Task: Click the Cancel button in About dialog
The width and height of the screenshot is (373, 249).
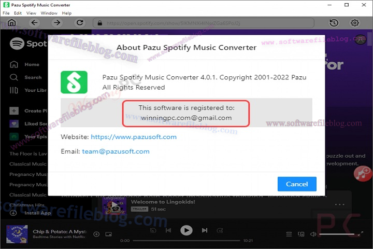Action: point(297,184)
